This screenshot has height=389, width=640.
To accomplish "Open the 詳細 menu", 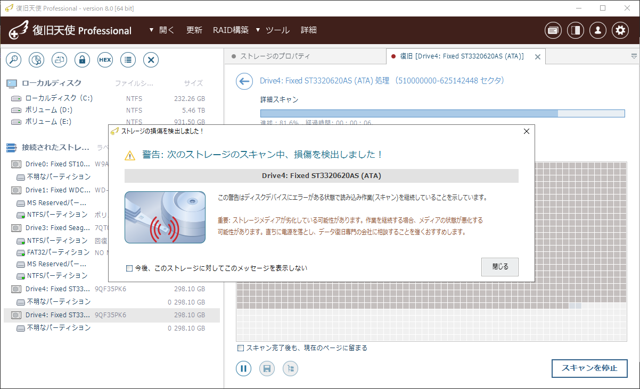I will point(309,30).
